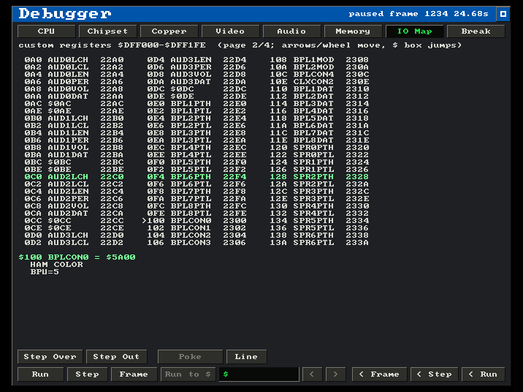This screenshot has height=392, width=523.
Task: Click the $100 BPLCON0 = $5A00 detail line
Action: click(77, 257)
